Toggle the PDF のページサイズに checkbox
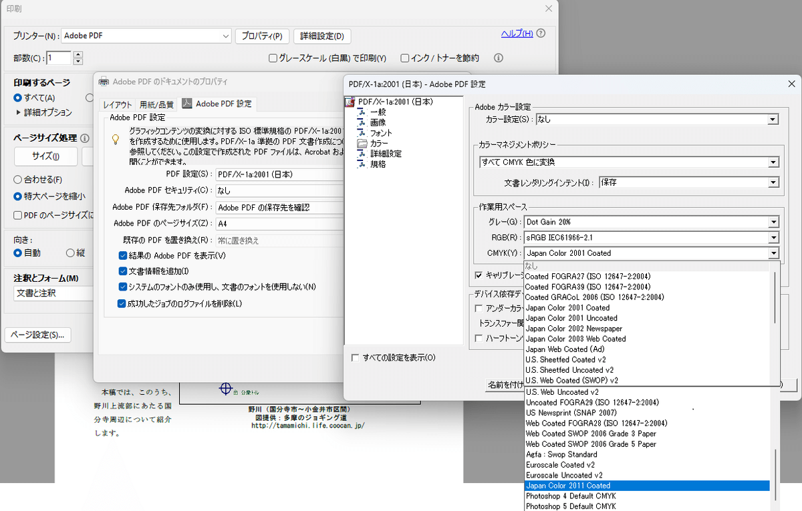 [x=18, y=215]
